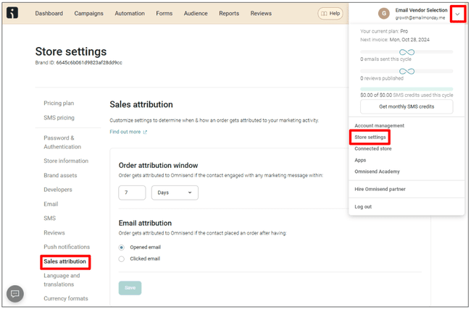Open Currency formats settings
The height and width of the screenshot is (309, 471).
[66, 298]
